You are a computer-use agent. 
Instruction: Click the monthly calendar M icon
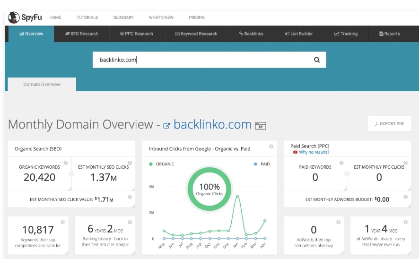point(260,126)
